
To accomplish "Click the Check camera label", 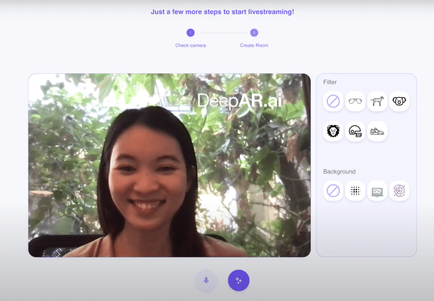I will pyautogui.click(x=191, y=45).
